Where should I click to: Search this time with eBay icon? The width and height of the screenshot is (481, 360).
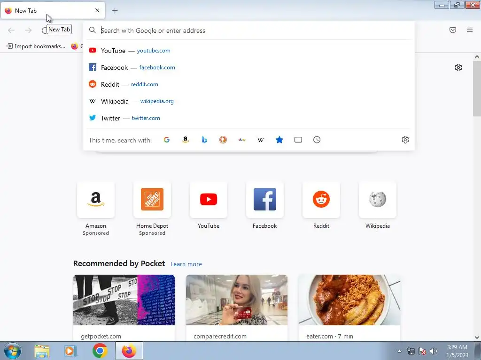click(242, 140)
